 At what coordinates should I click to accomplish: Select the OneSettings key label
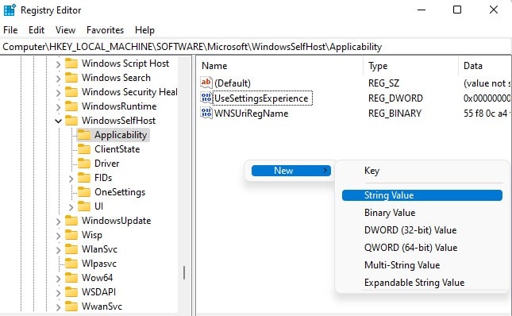[120, 192]
